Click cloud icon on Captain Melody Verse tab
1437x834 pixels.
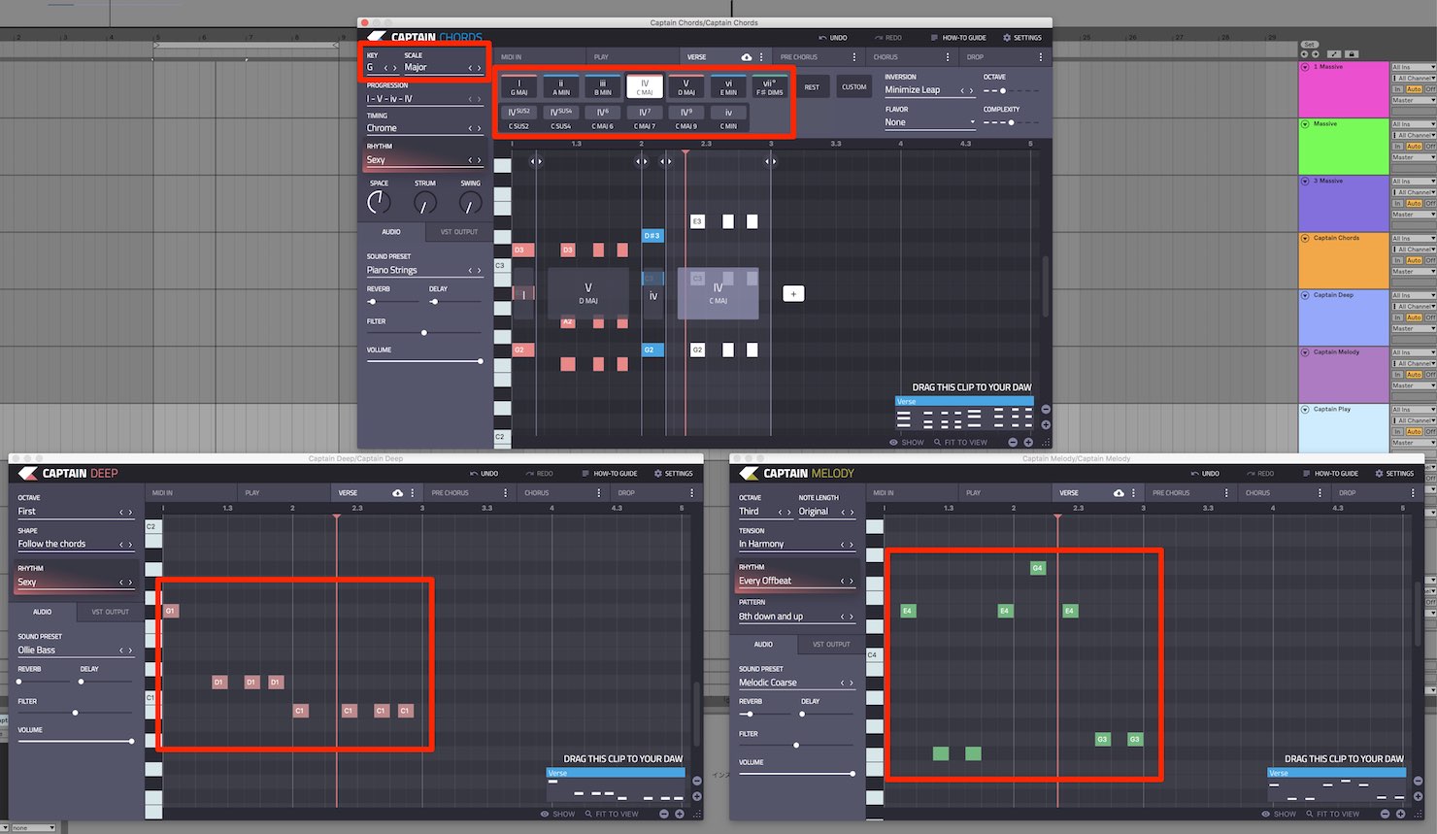[1119, 493]
